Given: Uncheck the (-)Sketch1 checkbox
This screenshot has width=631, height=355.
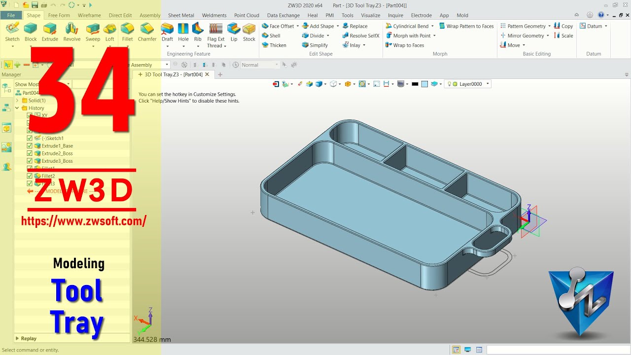Looking at the screenshot, I should pyautogui.click(x=30, y=138).
